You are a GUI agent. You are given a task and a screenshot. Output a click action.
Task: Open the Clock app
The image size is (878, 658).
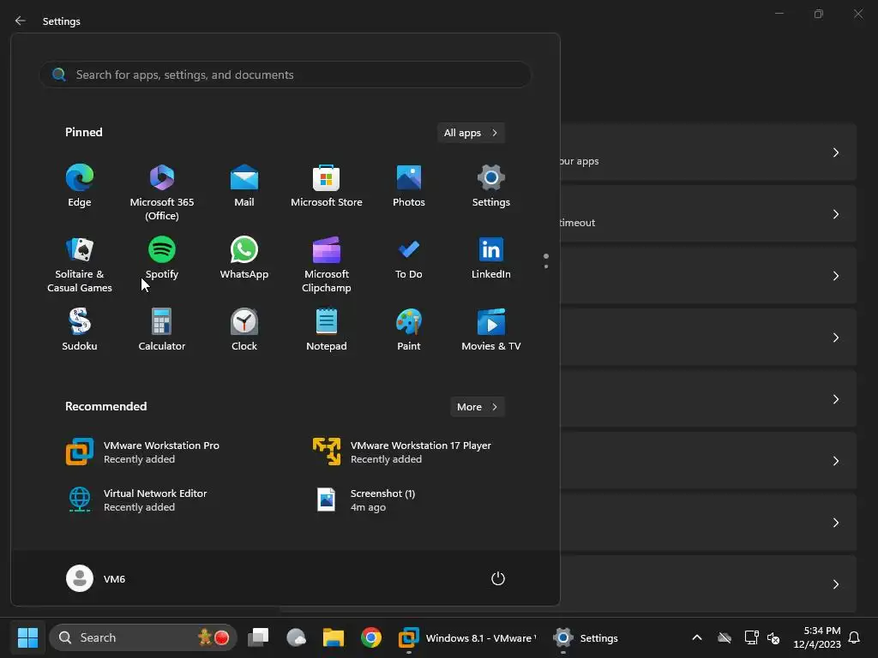click(244, 330)
